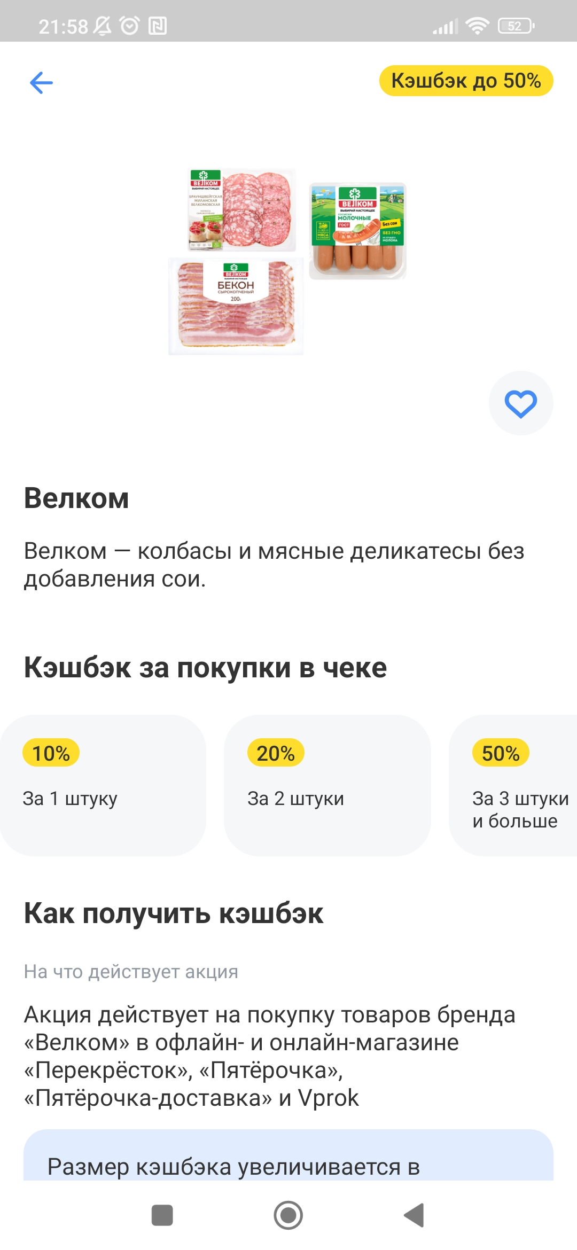Tap the battery level indicator
The image size is (577, 1250).
(516, 26)
